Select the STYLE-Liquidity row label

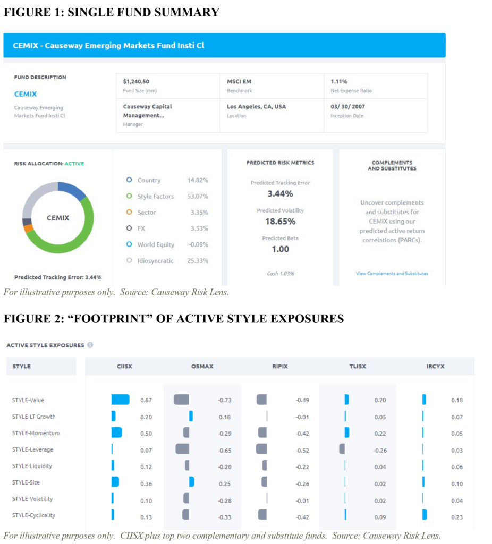pos(32,466)
